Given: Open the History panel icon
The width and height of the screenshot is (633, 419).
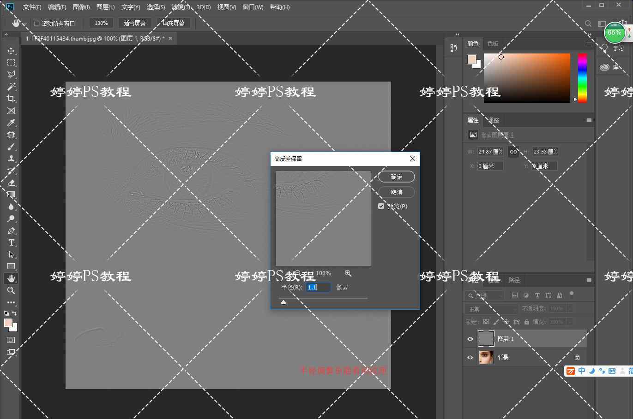Looking at the screenshot, I should point(453,48).
